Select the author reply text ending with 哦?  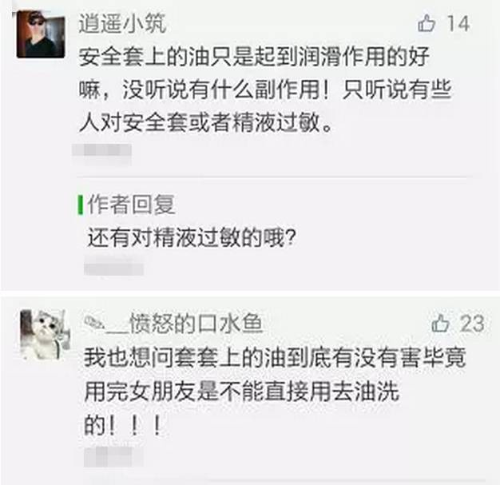pos(192,238)
